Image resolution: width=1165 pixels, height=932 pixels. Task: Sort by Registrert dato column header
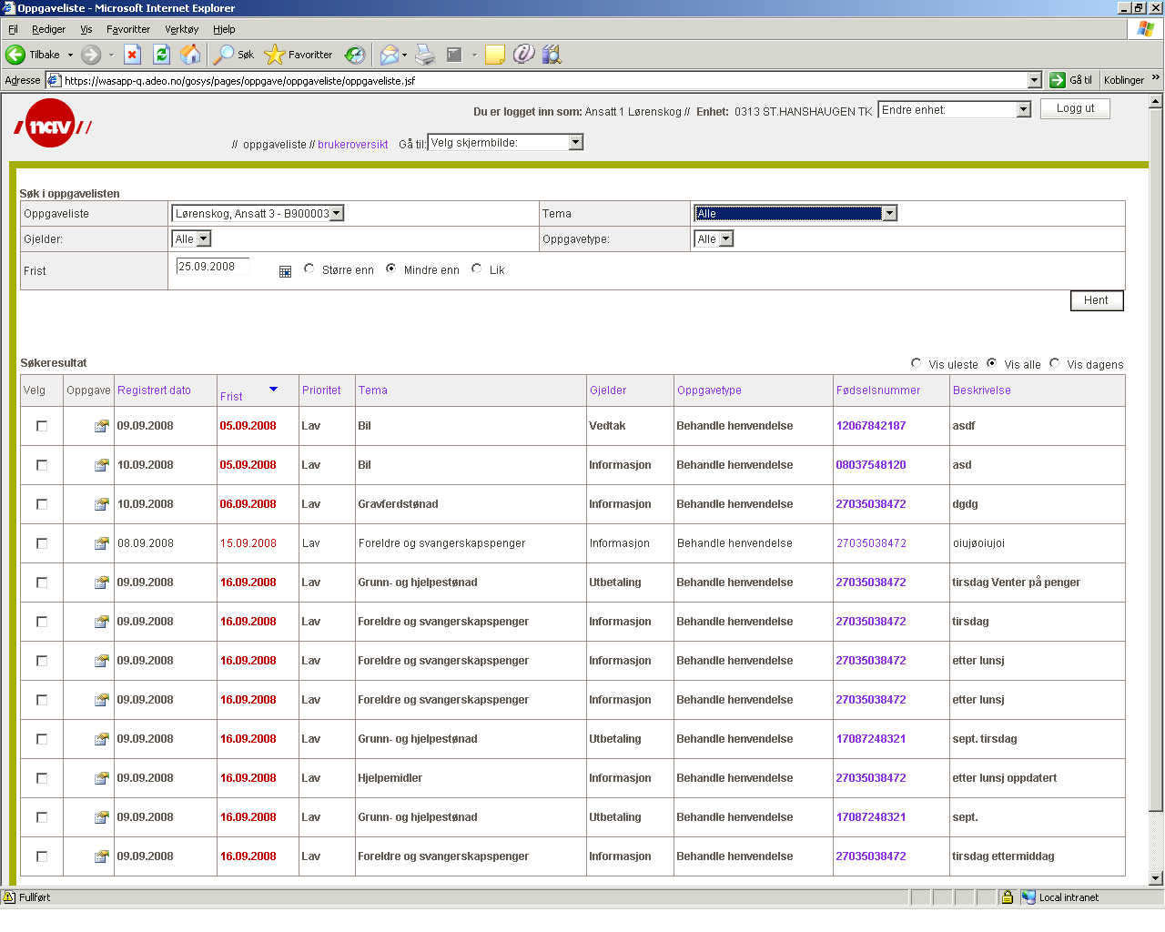pos(154,390)
